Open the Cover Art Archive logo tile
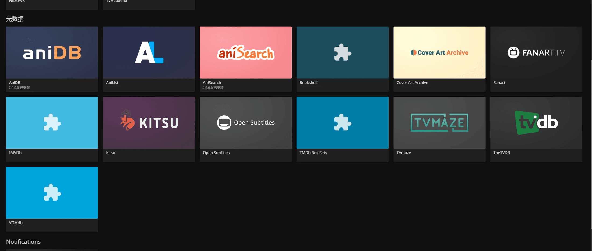Screen dimensions: 592x251 click(x=439, y=52)
